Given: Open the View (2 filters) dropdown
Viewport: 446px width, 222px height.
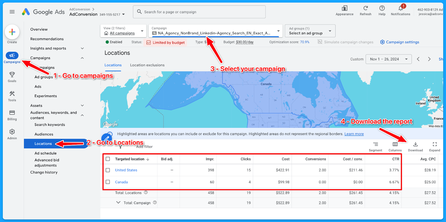Looking at the screenshot, I should pyautogui.click(x=123, y=31).
